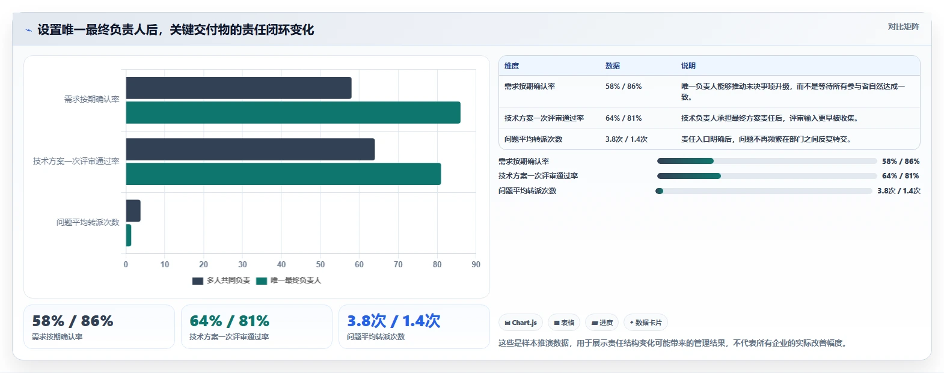The width and height of the screenshot is (944, 373).
Task: Click the description 技术负责人承担最终方案责任后
Action: coord(771,118)
